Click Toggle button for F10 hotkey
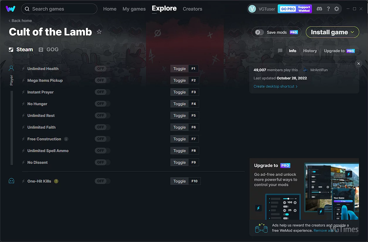The image size is (368, 242). [179, 181]
